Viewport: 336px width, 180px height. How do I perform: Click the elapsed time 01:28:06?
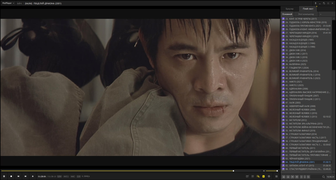click(x=42, y=176)
